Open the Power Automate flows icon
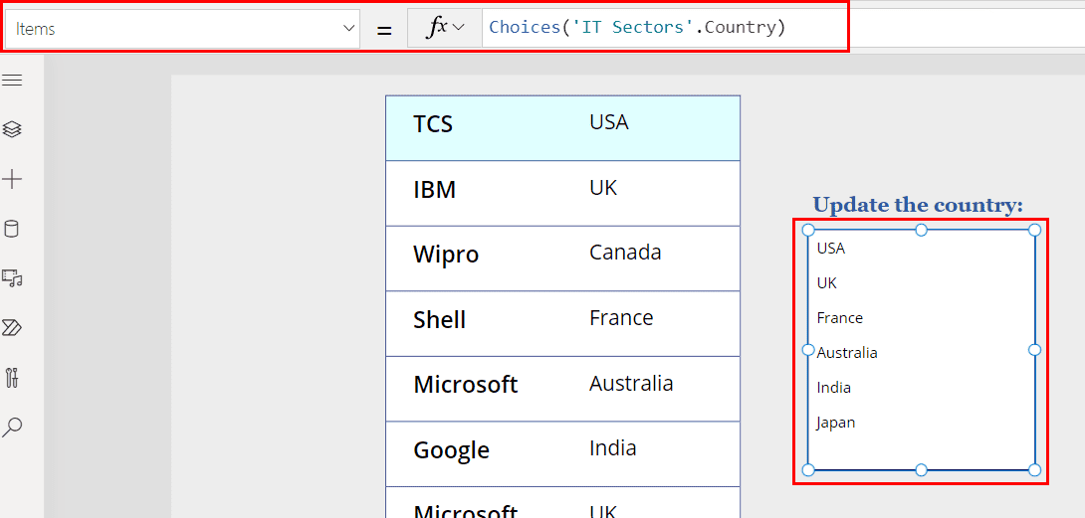Image resolution: width=1085 pixels, height=518 pixels. pyautogui.click(x=12, y=328)
